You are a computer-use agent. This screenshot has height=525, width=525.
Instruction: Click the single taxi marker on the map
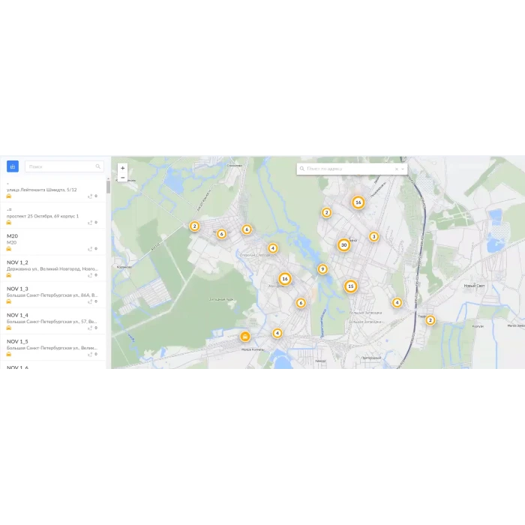pos(244,337)
